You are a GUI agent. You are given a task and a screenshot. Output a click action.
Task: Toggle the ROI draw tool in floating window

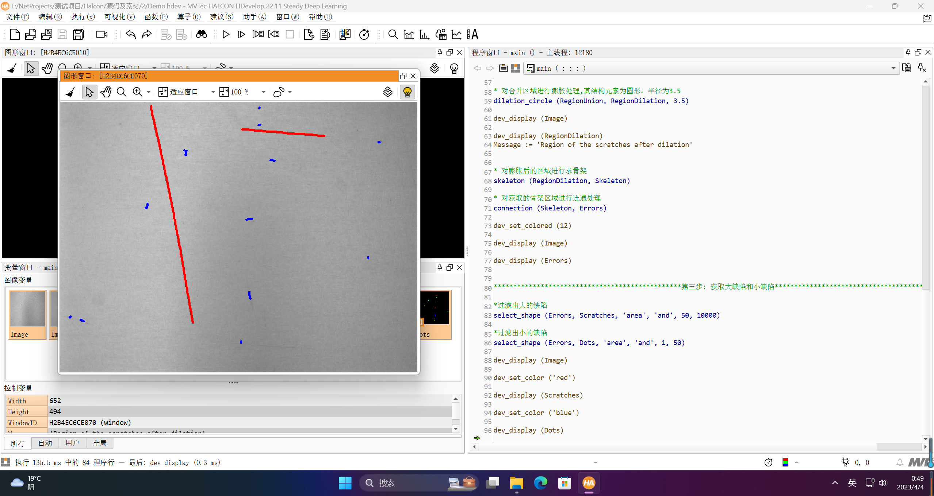[279, 92]
